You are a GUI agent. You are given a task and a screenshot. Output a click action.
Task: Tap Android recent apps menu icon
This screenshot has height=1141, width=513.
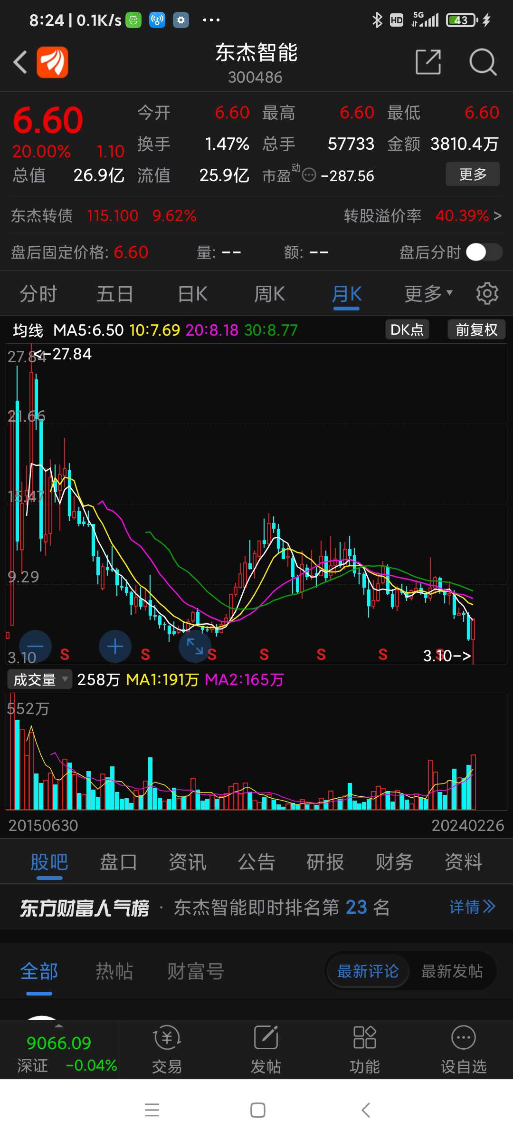[x=152, y=1110]
